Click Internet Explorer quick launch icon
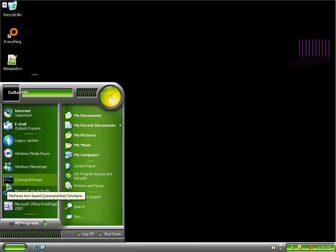This screenshot has height=252, width=336. tap(36, 247)
